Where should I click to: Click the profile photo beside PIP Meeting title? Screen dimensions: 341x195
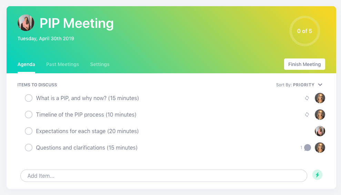coord(26,23)
